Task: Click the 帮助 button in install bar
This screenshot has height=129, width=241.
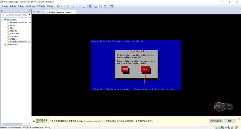Action: pyautogui.click(x=230, y=121)
